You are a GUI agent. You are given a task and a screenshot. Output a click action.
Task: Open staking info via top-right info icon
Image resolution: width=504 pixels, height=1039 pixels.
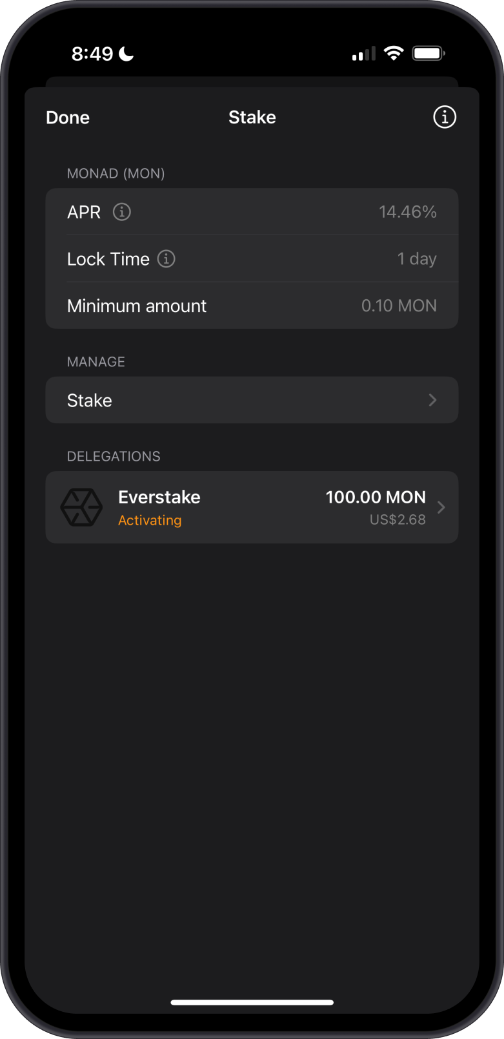[444, 117]
